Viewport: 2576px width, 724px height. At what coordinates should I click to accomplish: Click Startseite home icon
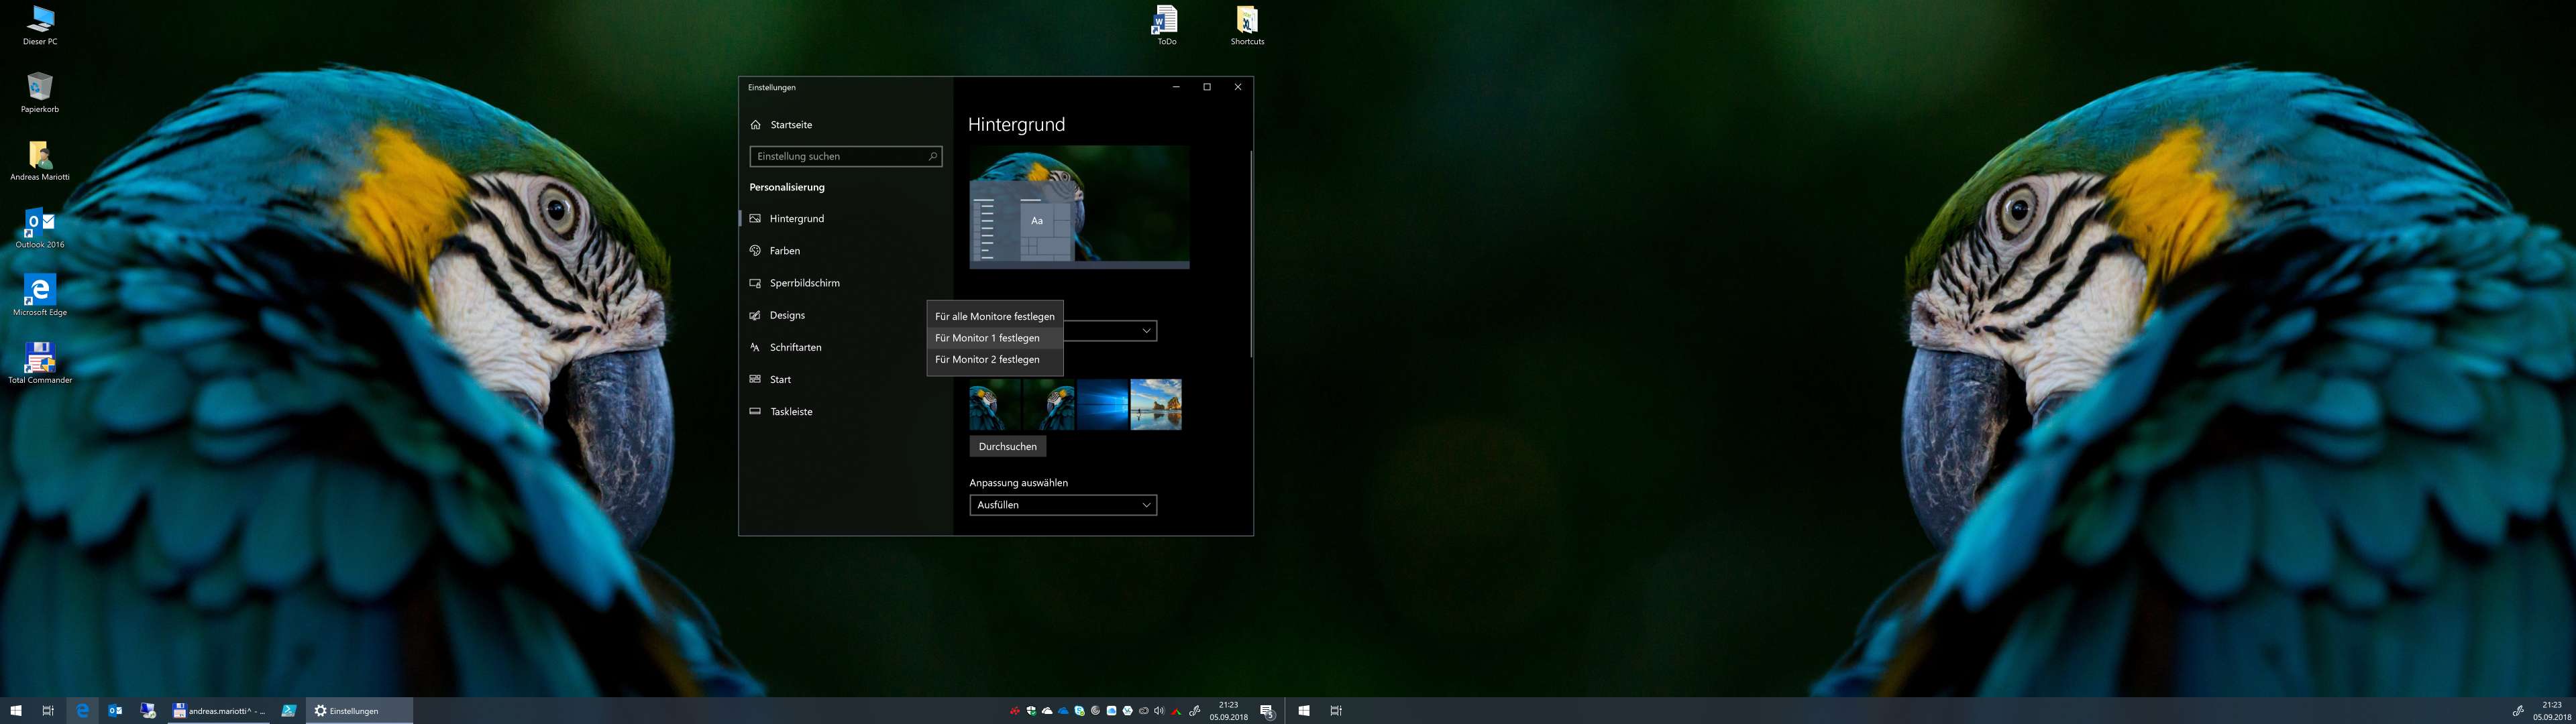(756, 125)
